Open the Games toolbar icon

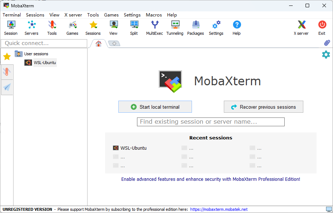[72, 27]
